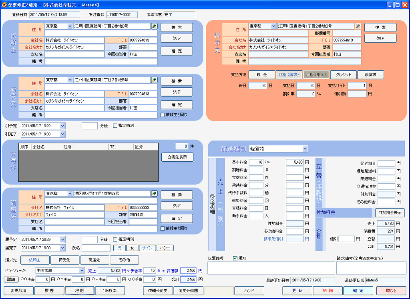Screen dimensions: 410x299
Task: Select 男 for recipient gender
Action: click(x=119, y=248)
